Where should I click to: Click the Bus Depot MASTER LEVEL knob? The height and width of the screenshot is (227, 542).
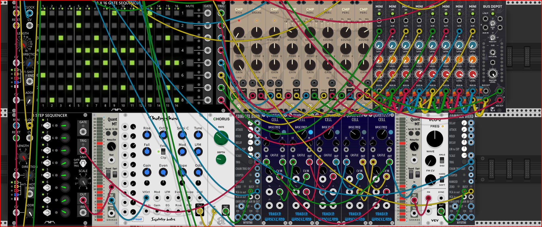tap(492, 74)
